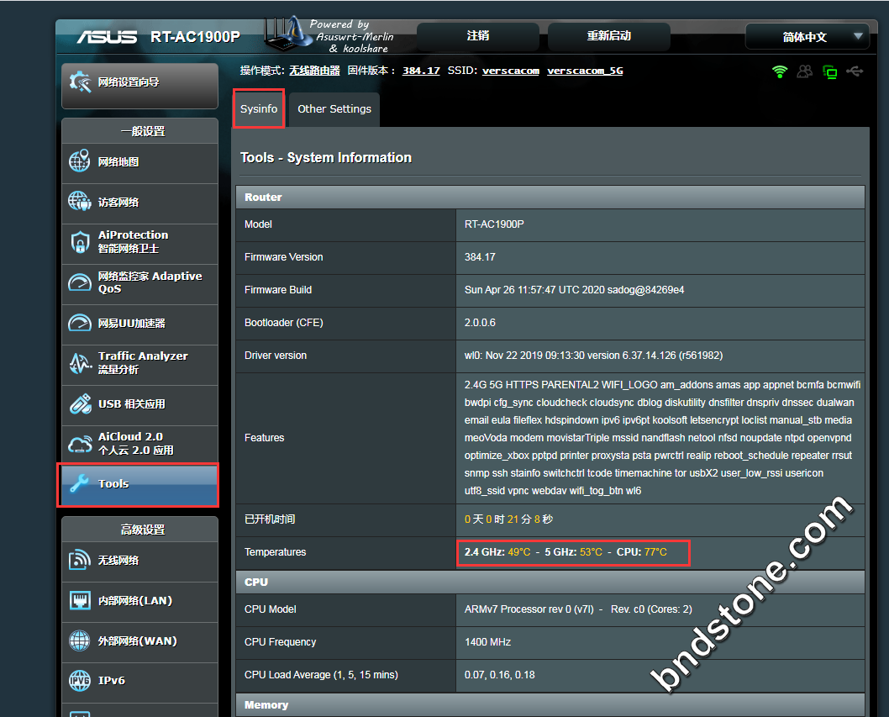
Task: Click the guest users status icon
Action: [804, 71]
